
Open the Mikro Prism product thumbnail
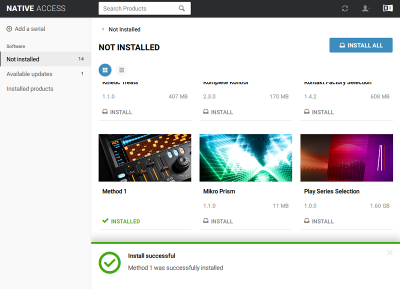click(x=245, y=157)
